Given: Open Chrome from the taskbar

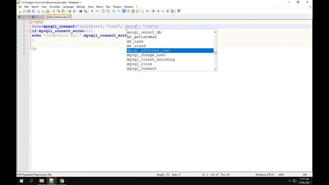Looking at the screenshot, I should (x=62, y=181).
